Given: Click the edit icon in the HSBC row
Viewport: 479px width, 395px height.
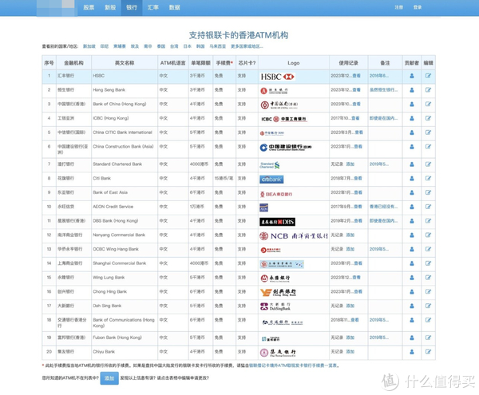Looking at the screenshot, I should [428, 77].
